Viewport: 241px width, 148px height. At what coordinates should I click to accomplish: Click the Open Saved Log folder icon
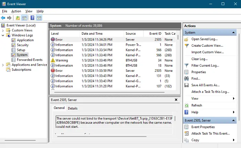[186, 39]
